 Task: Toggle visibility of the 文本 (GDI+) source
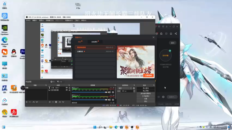(67, 88)
